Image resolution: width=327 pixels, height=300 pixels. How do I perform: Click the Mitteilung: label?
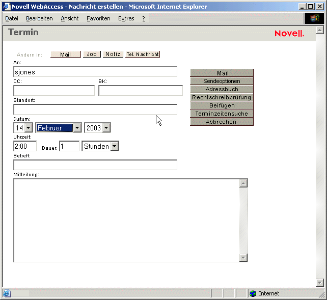26,175
